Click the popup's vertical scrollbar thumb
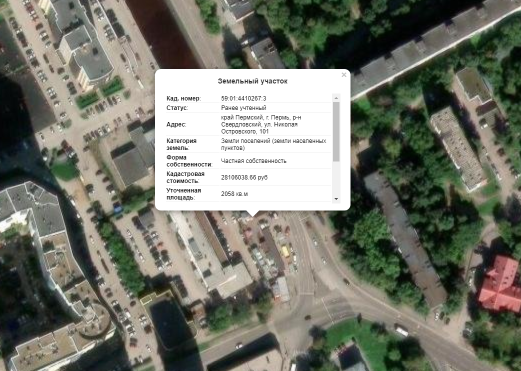 point(336,131)
